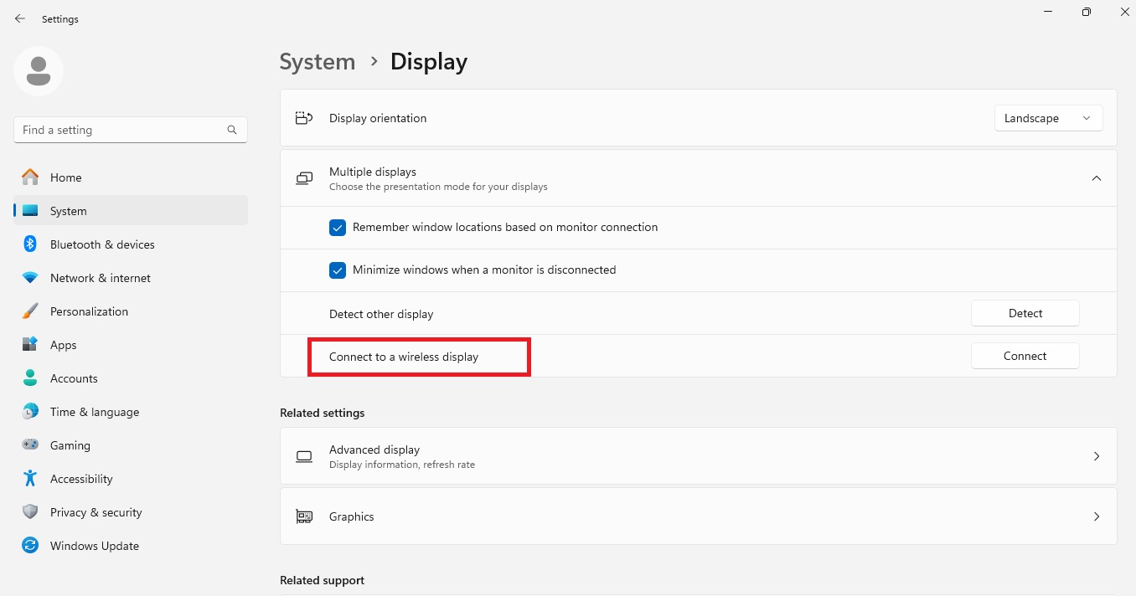Click the Find a setting search box
This screenshot has height=596, width=1136.
[131, 130]
